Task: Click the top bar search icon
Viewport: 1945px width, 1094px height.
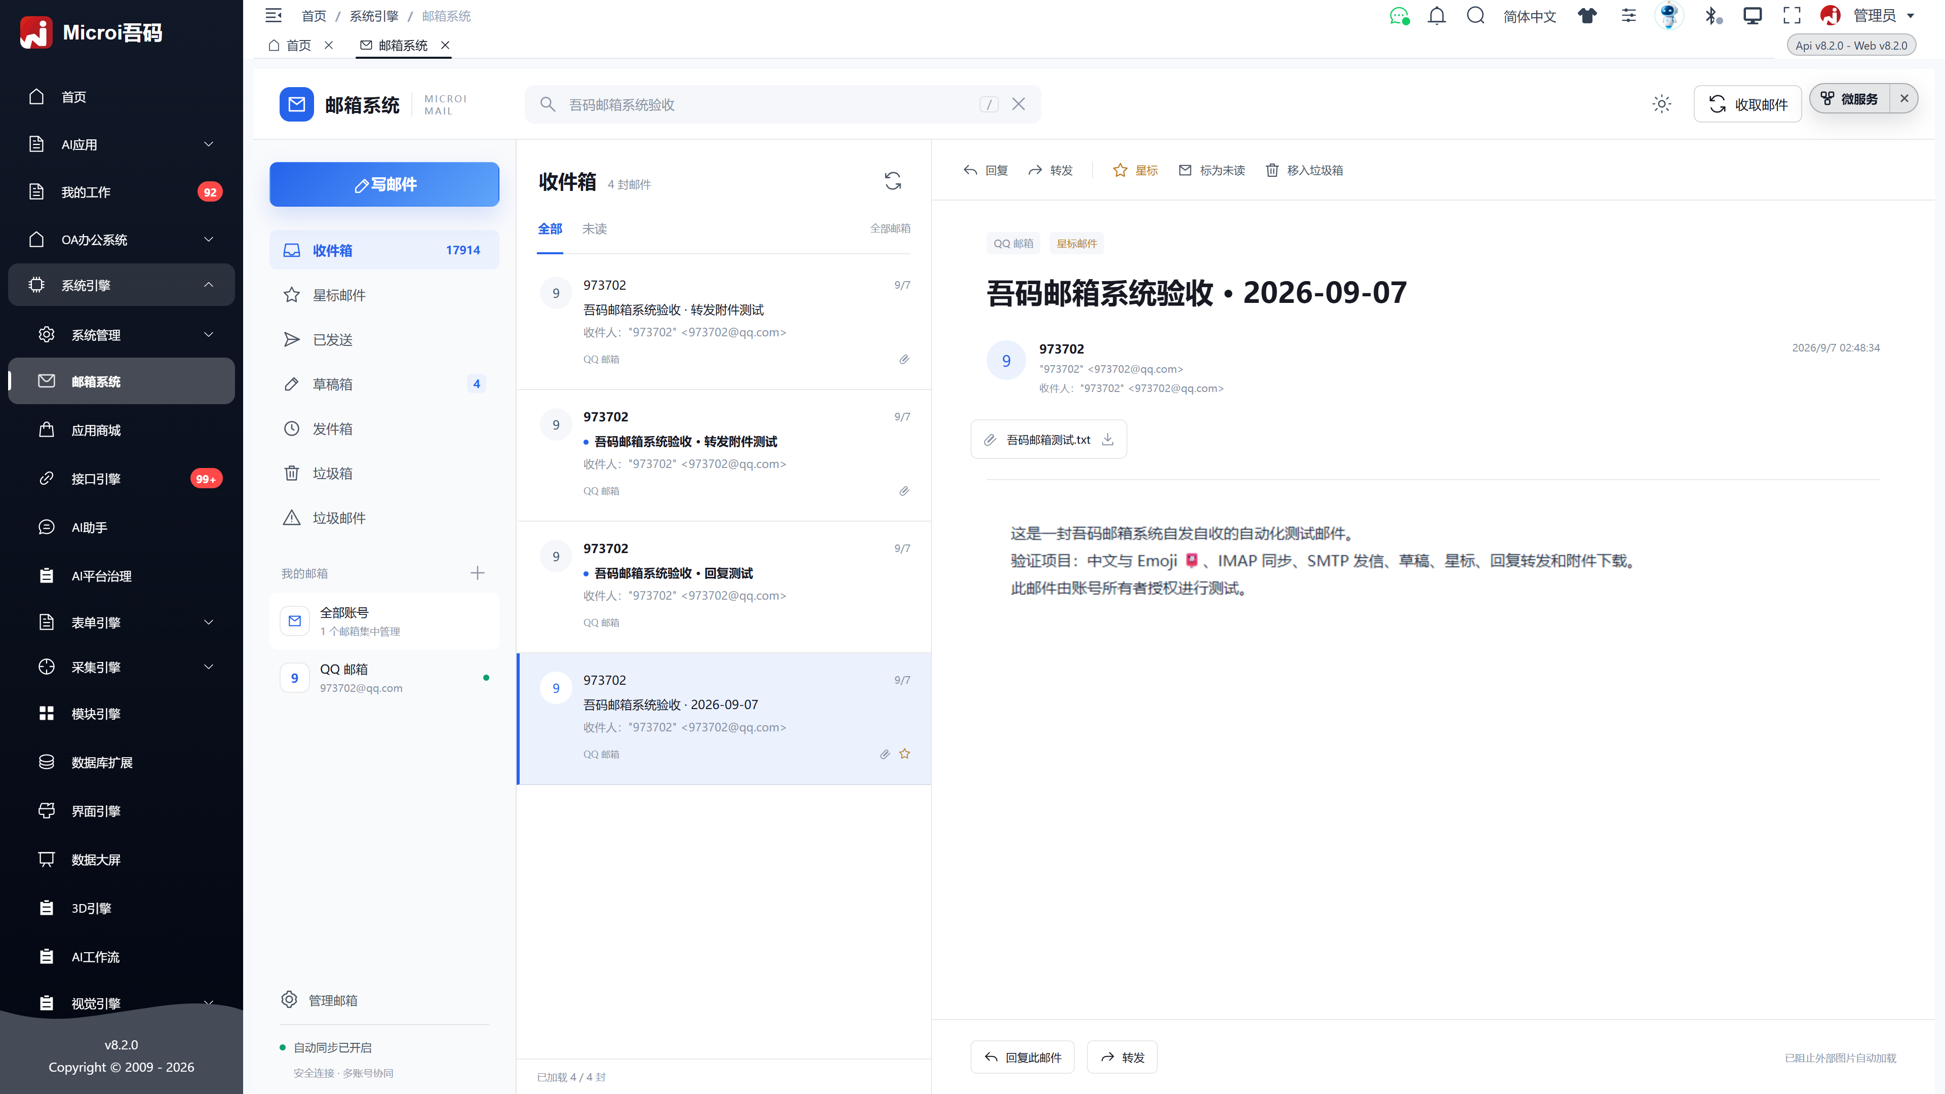Action: tap(1475, 16)
